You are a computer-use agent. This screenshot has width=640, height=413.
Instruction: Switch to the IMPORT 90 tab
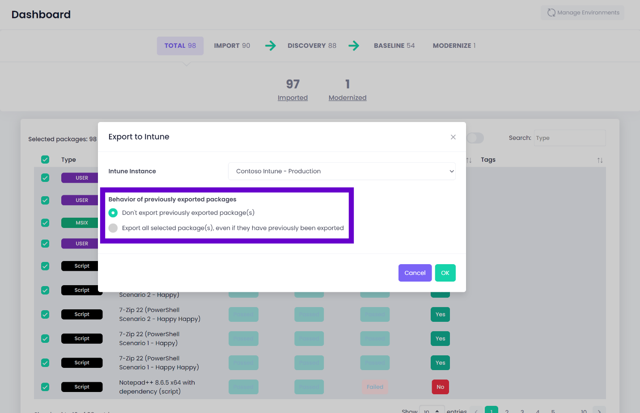[x=232, y=45]
